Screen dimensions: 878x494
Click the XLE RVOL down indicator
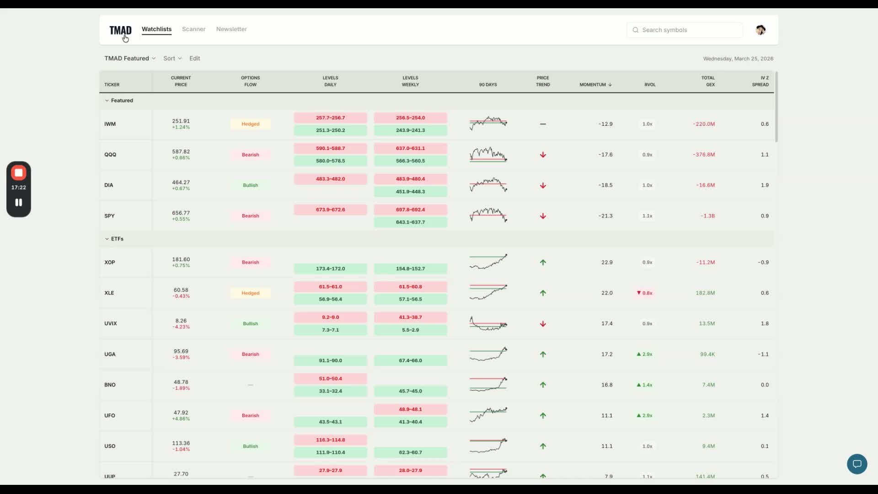pos(644,293)
